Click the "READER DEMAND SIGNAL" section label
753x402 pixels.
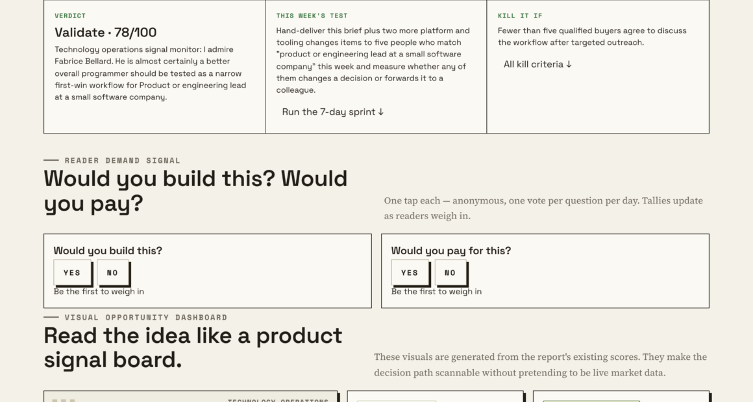pyautogui.click(x=123, y=161)
